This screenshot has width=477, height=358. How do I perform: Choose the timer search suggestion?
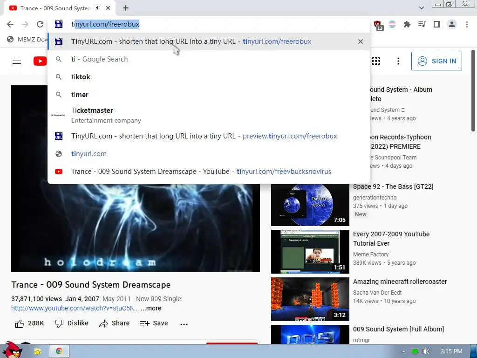[x=208, y=94]
